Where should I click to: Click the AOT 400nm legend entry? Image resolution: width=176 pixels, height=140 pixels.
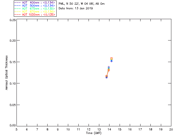click(35, 2)
